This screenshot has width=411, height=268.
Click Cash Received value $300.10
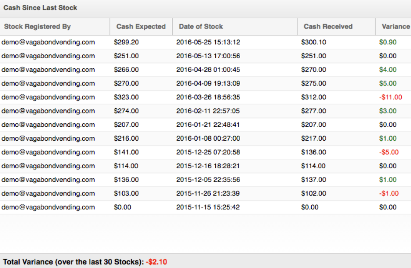click(x=313, y=42)
